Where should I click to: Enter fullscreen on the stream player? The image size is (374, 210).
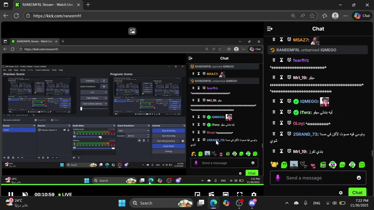(240, 194)
